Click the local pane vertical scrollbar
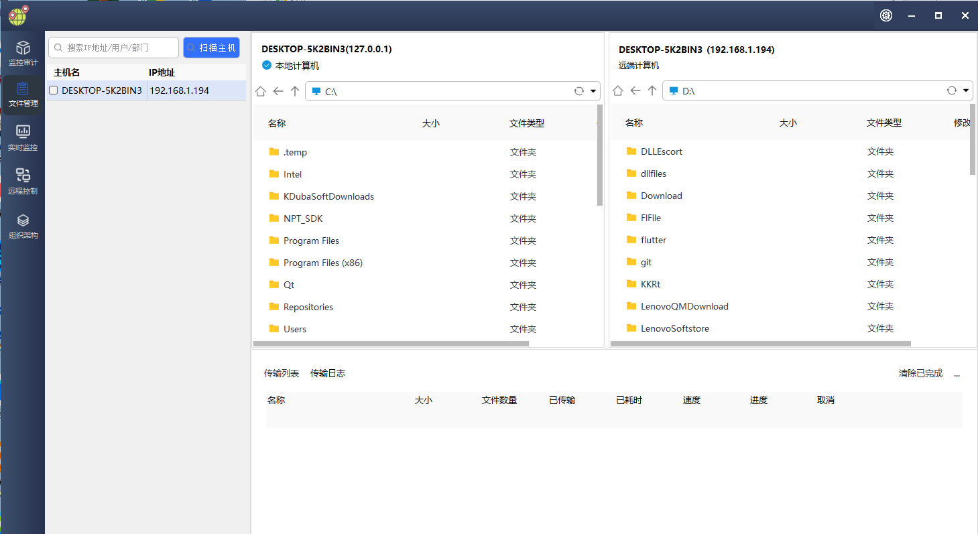Image resolution: width=978 pixels, height=534 pixels. [600, 155]
